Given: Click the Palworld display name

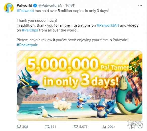Looking at the screenshot, I should (24, 5).
